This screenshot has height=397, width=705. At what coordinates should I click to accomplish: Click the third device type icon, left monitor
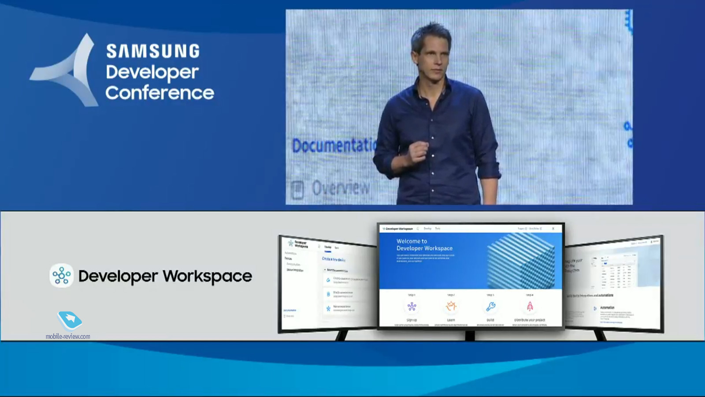tap(328, 308)
